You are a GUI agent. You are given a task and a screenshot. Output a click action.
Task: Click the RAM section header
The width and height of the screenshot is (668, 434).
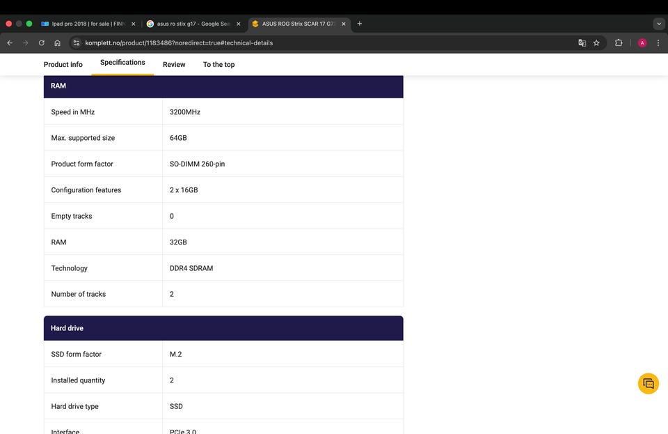[x=223, y=86]
